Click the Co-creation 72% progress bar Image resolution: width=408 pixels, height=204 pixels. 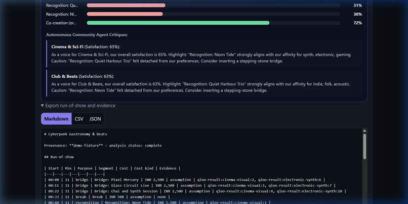214,23
